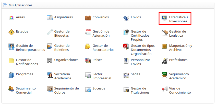Screen dimensions: 217x105
Task: Open the Gestor de Titulaciones graduation icon
Action: [126, 89]
